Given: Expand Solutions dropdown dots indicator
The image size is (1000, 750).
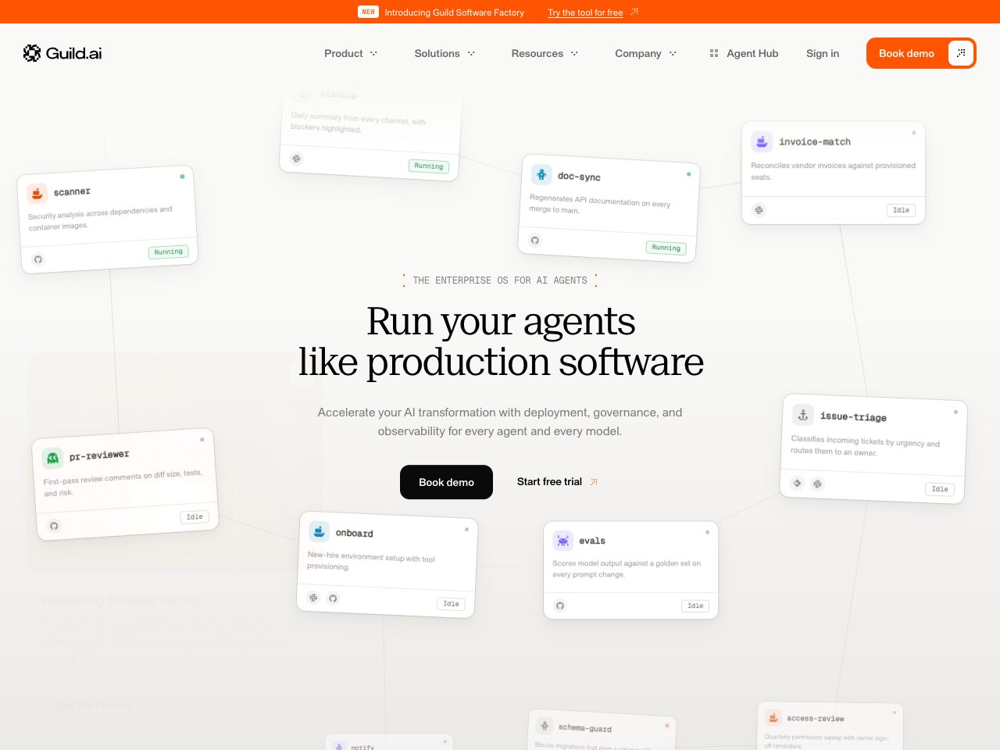Looking at the screenshot, I should (471, 53).
